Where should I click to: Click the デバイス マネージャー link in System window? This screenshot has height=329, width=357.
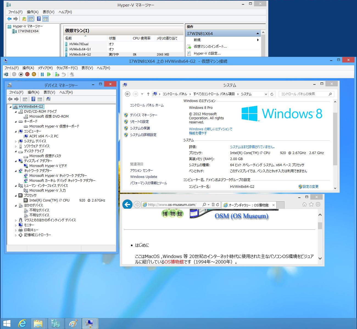click(144, 115)
